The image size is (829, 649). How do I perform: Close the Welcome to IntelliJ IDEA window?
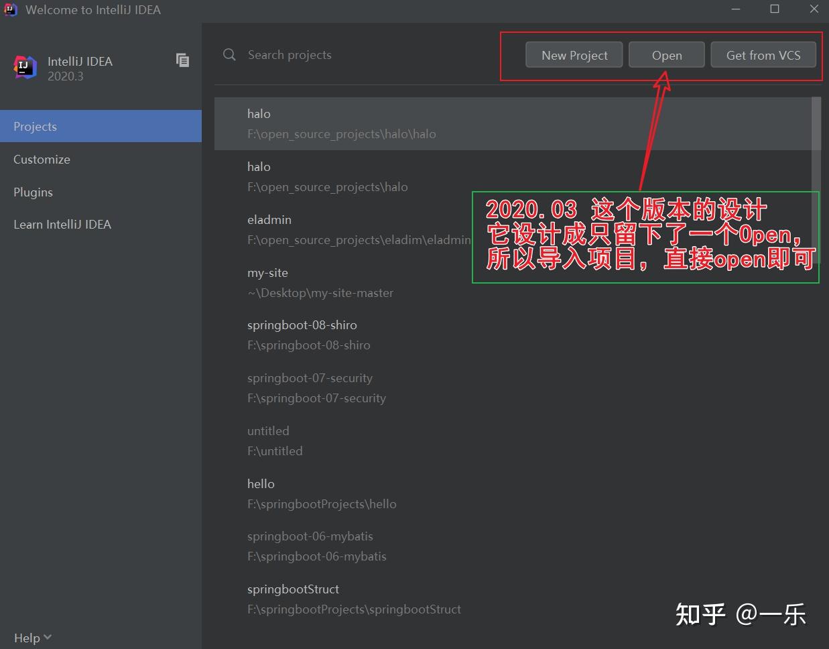pyautogui.click(x=814, y=9)
